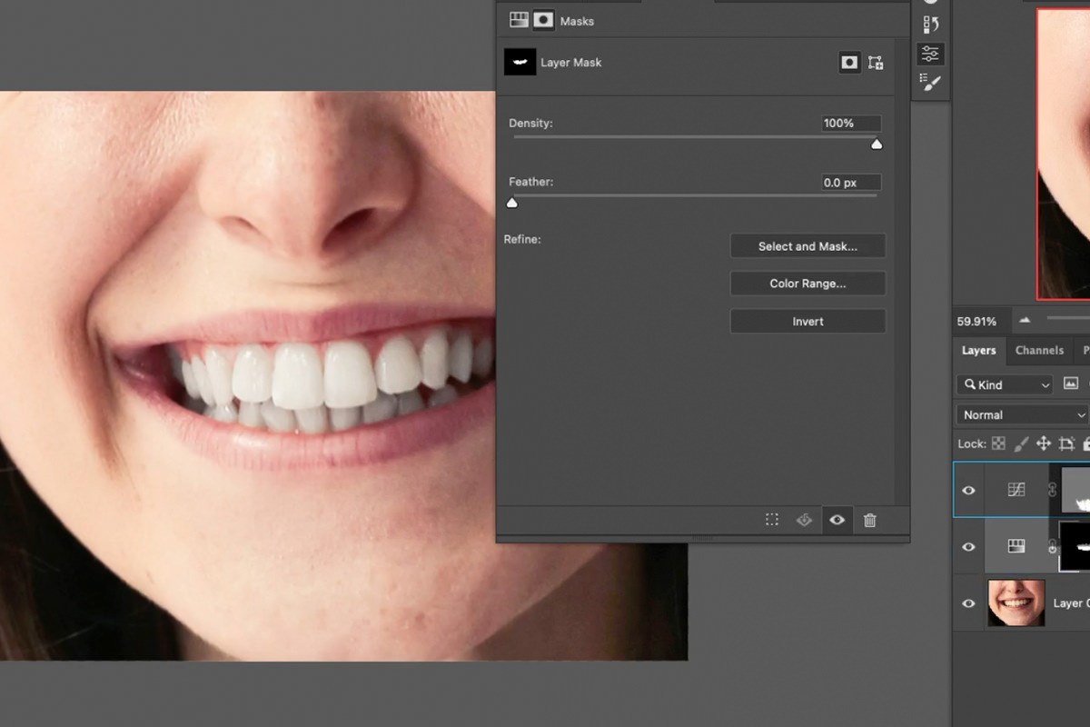Viewport: 1090px width, 727px height.
Task: Open Color Range dialog
Action: [808, 284]
